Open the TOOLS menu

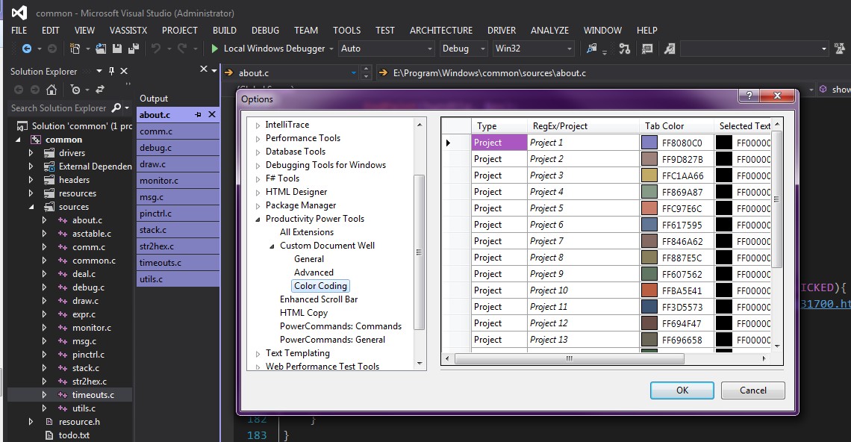[x=347, y=31]
